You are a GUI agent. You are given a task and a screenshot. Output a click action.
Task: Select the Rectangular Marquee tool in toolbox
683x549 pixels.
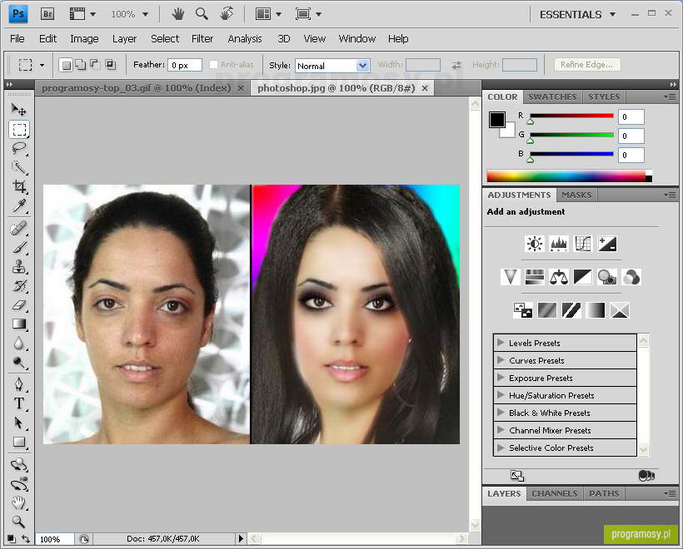pos(18,129)
